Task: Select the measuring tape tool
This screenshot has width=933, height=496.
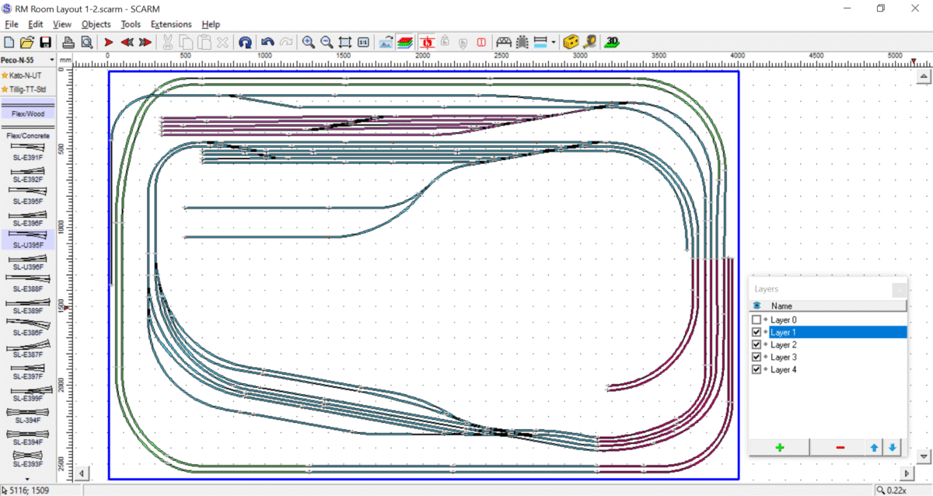Action: tap(590, 42)
